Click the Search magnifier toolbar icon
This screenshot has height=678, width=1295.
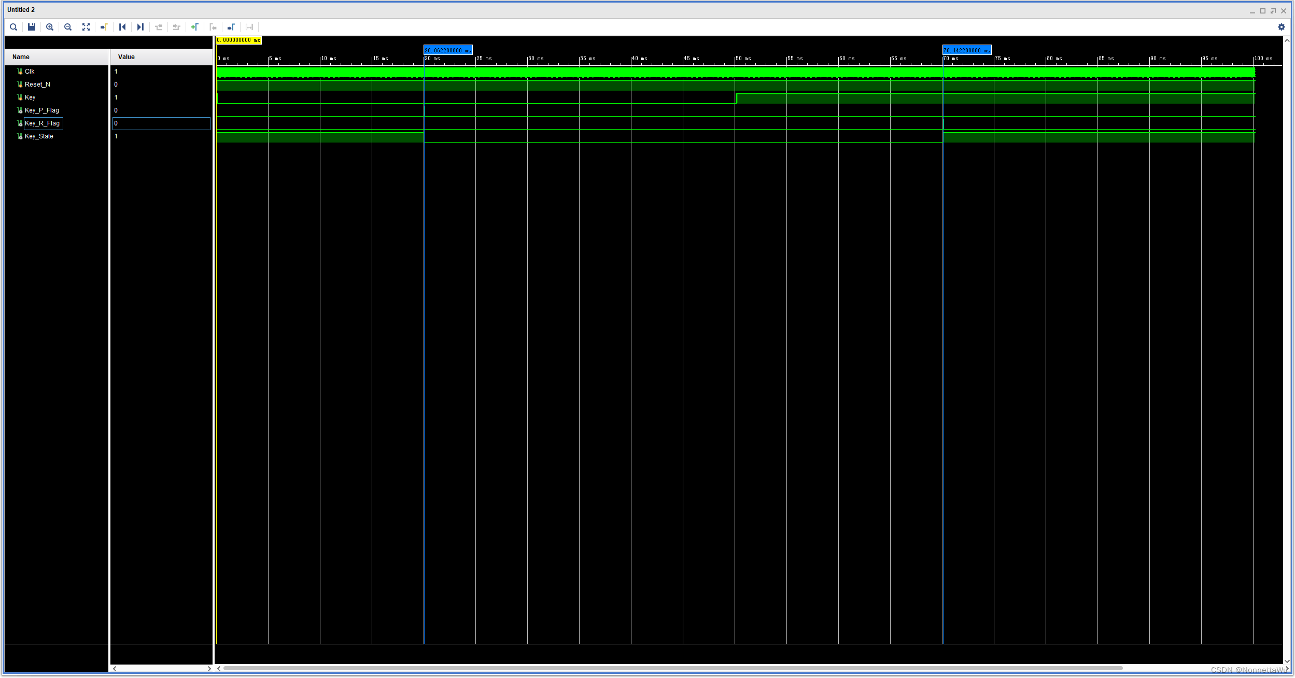(x=13, y=27)
